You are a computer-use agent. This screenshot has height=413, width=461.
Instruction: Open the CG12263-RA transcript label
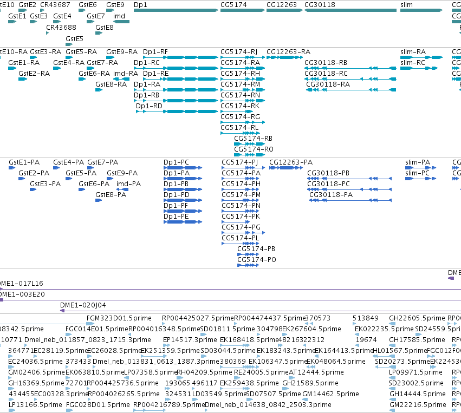pos(288,52)
